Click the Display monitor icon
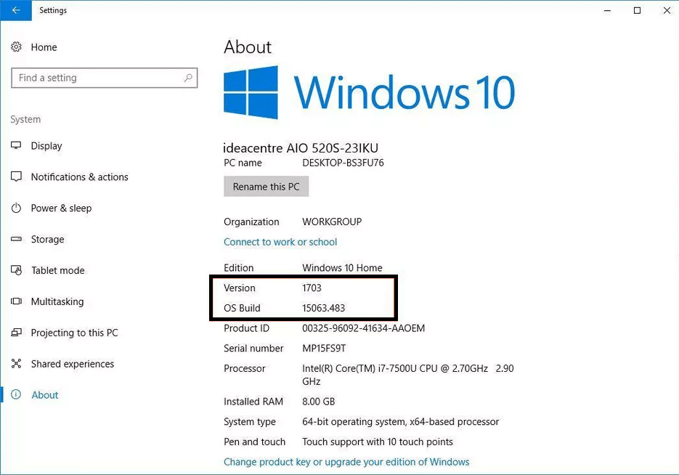The image size is (679, 475). tap(16, 145)
